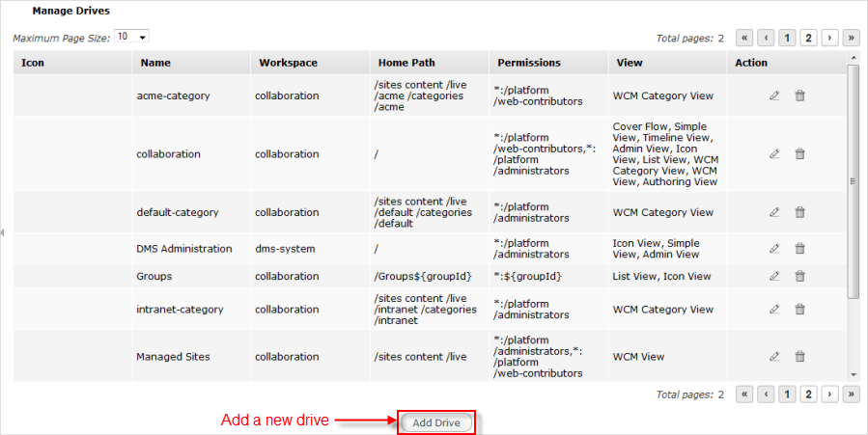Image resolution: width=868 pixels, height=435 pixels.
Task: Click 'Icon View, Simple View, Admin View' cell
Action: pos(667,249)
